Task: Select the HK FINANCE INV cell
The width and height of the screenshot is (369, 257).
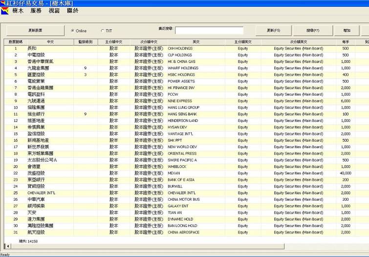Action: [x=196, y=88]
